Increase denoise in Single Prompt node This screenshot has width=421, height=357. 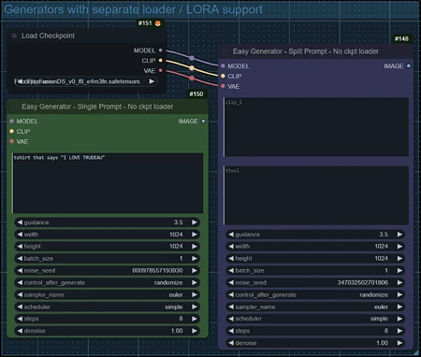tap(195, 331)
